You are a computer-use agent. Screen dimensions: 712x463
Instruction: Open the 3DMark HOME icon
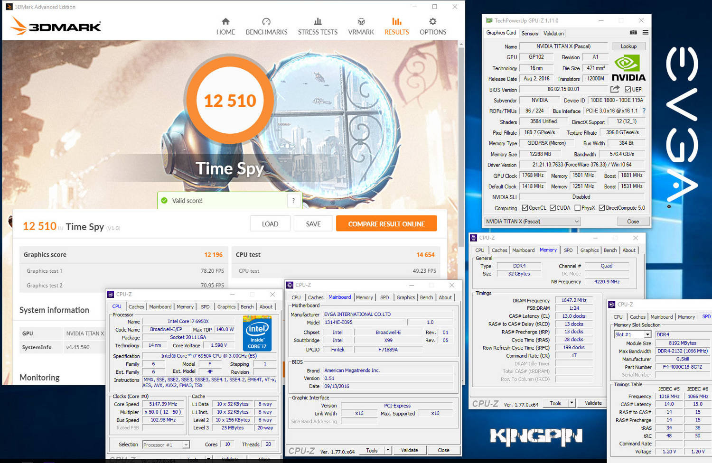pyautogui.click(x=225, y=21)
